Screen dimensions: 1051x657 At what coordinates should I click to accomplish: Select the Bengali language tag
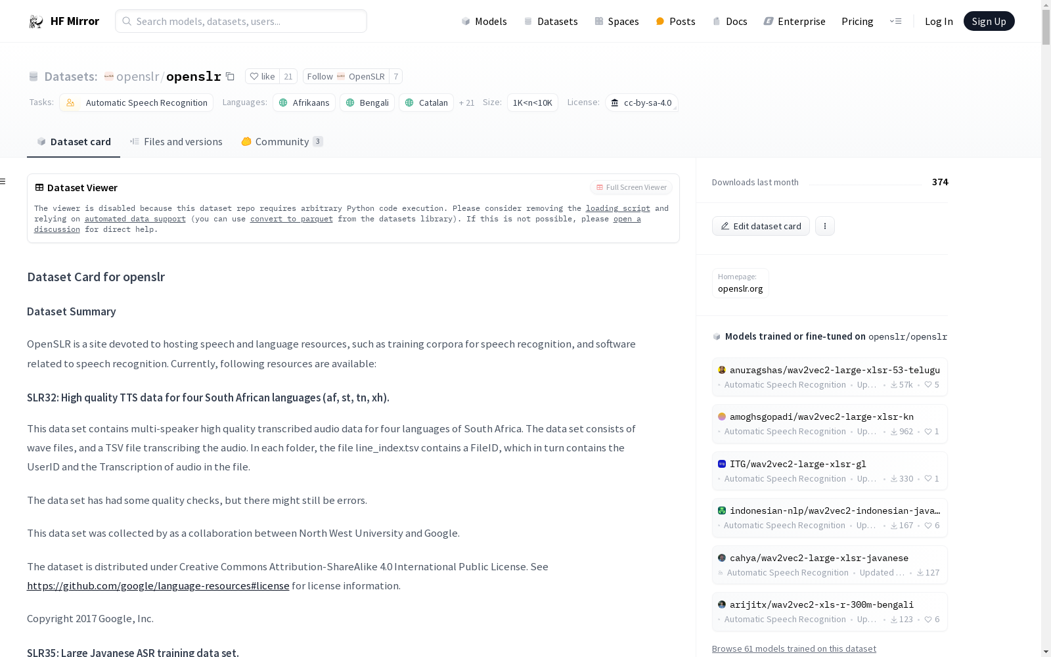(367, 102)
